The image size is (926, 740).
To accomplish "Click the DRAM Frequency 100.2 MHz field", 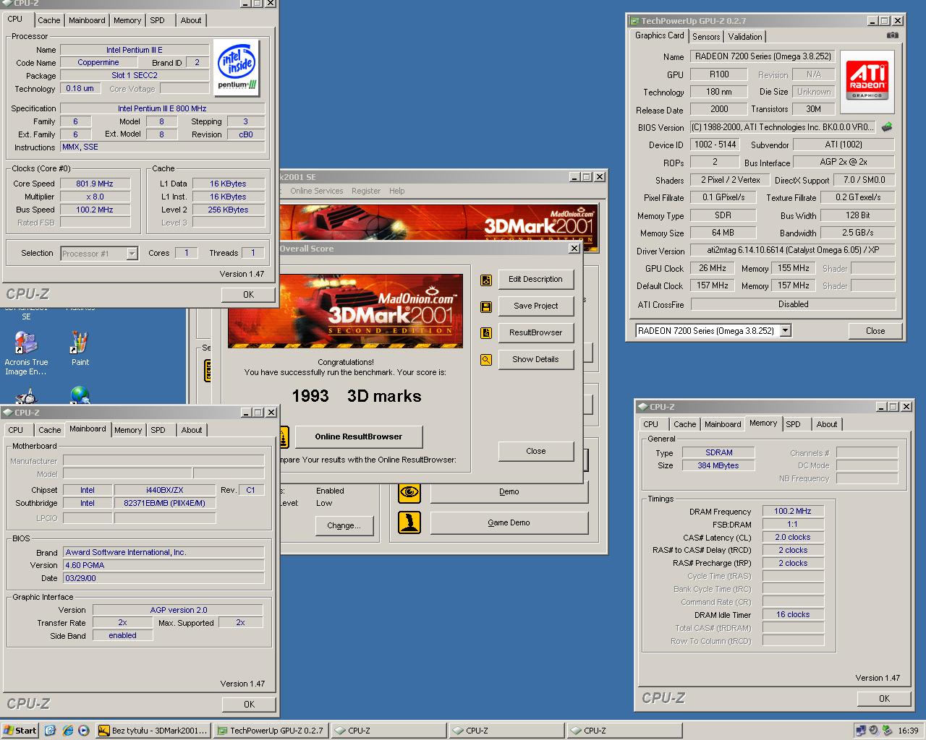I will pos(793,511).
